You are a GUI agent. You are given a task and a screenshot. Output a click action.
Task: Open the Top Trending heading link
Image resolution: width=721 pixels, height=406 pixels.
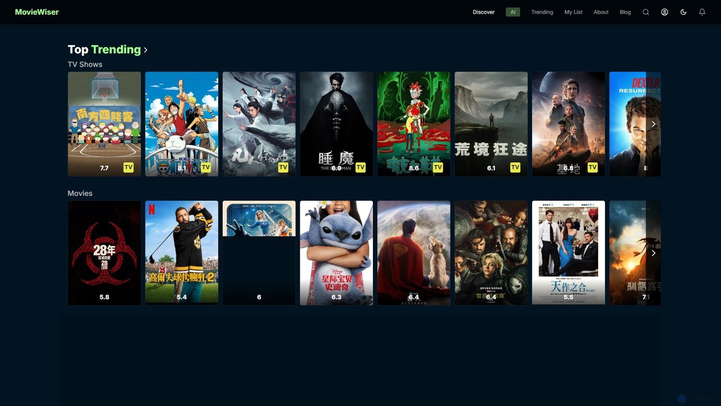coord(104,50)
